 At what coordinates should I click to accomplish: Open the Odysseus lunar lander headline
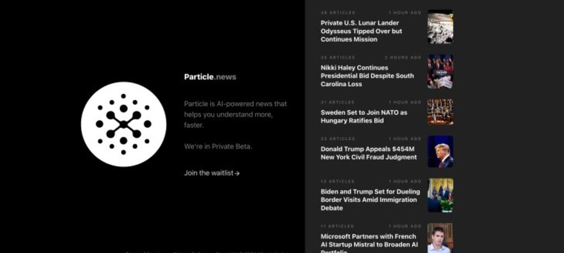point(362,31)
